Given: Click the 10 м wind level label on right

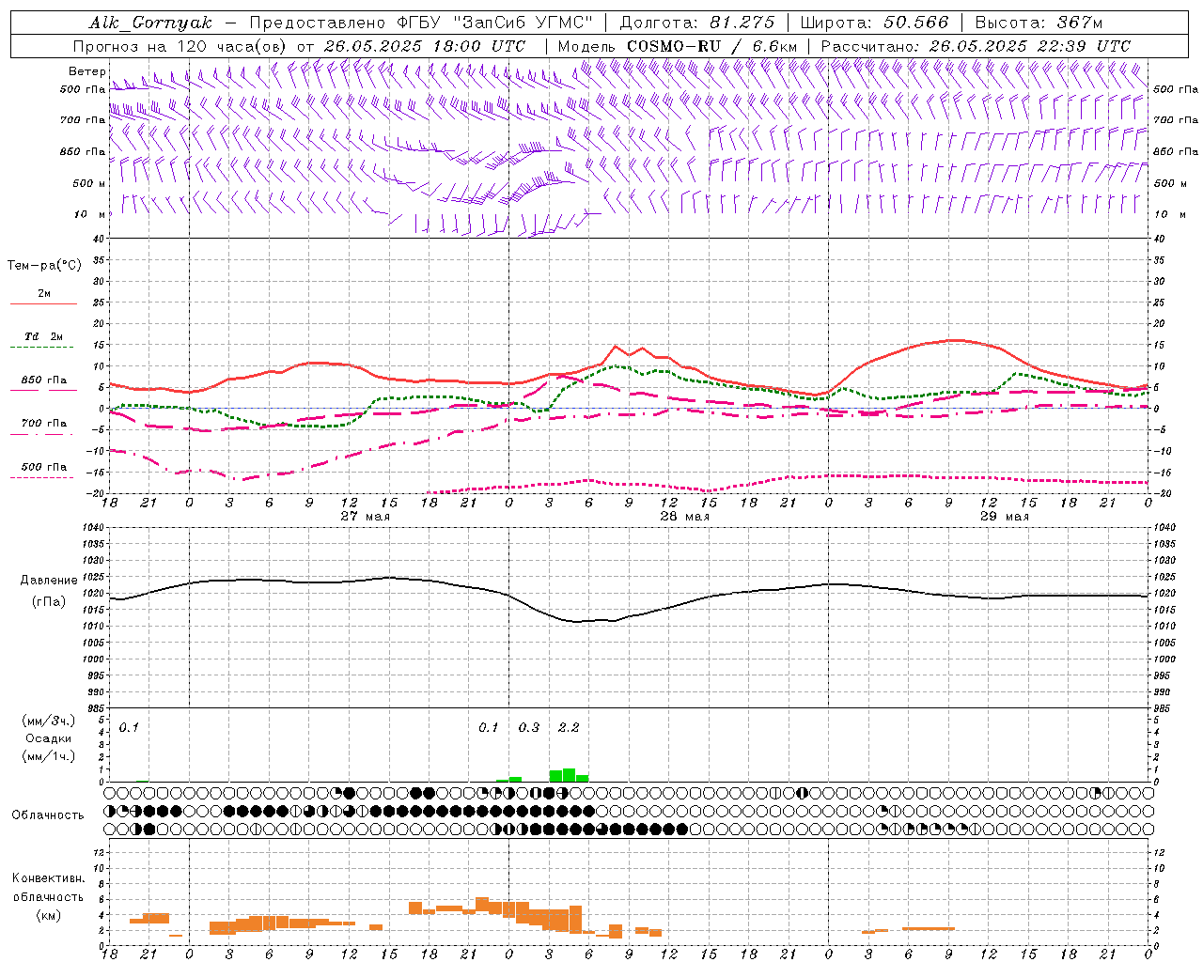Looking at the screenshot, I should click(x=1169, y=214).
